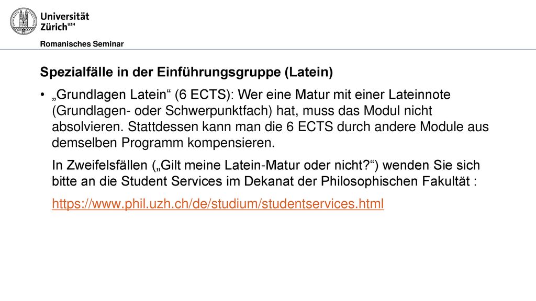This screenshot has height=301, width=536.
Task: Click the quoted text „Grundlagen Latein“
Action: click(x=111, y=95)
